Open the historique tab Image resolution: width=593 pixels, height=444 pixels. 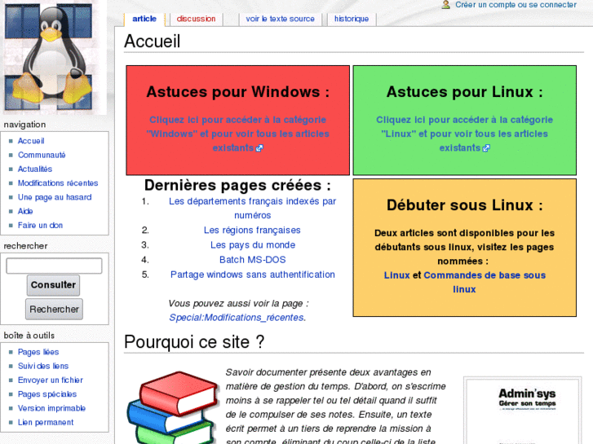[x=352, y=19]
